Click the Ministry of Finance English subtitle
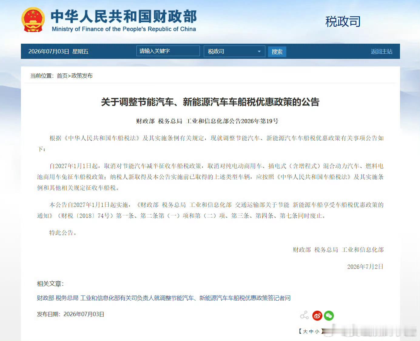Image resolution: width=420 pixels, height=341 pixels. point(124,29)
